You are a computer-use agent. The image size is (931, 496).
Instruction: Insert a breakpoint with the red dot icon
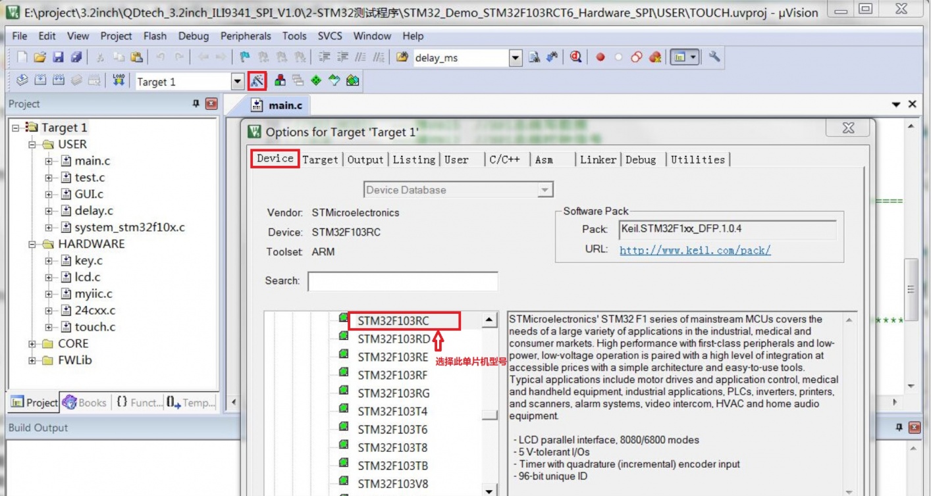600,57
